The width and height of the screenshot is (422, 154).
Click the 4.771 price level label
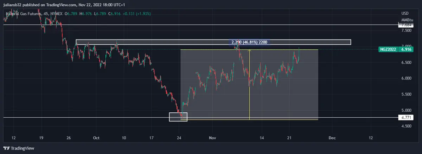406,118
